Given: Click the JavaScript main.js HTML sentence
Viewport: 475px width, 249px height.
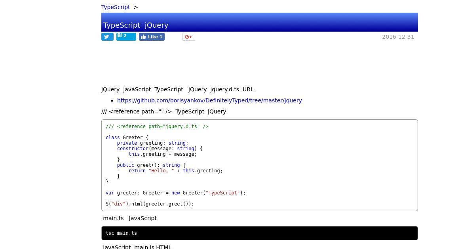Looking at the screenshot, I should [x=137, y=247].
